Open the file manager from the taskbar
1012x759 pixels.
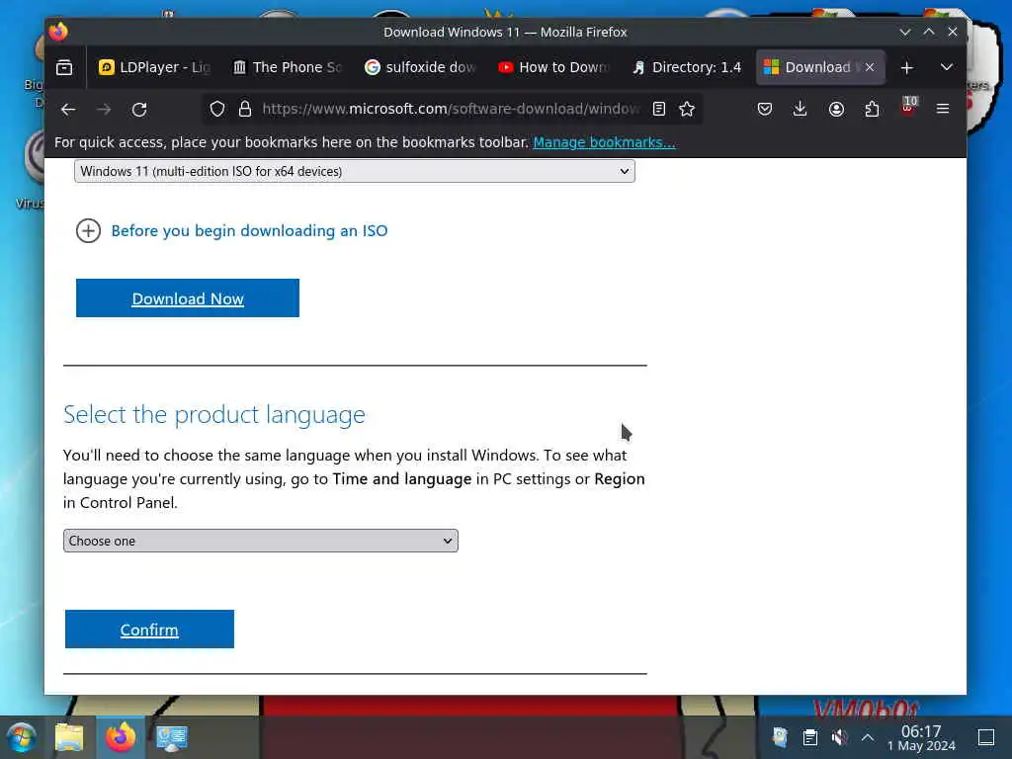[70, 737]
